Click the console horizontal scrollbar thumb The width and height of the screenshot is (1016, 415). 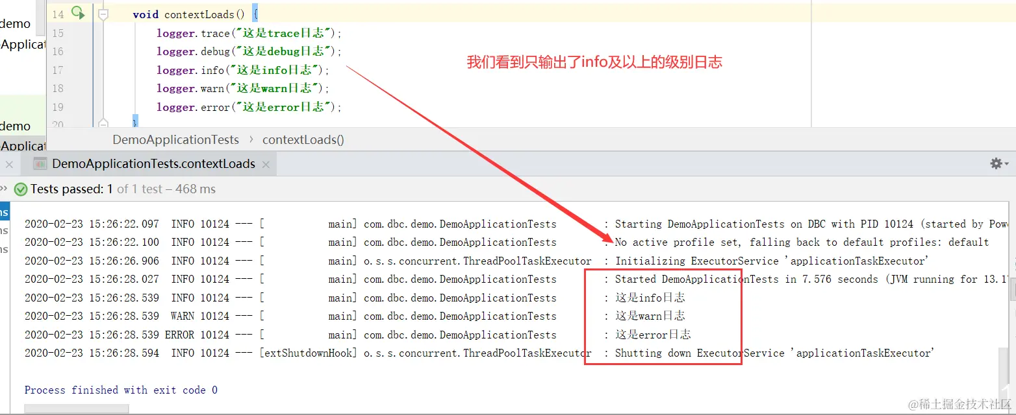(77, 409)
